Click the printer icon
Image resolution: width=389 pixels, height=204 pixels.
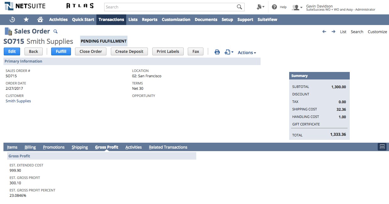click(x=217, y=52)
